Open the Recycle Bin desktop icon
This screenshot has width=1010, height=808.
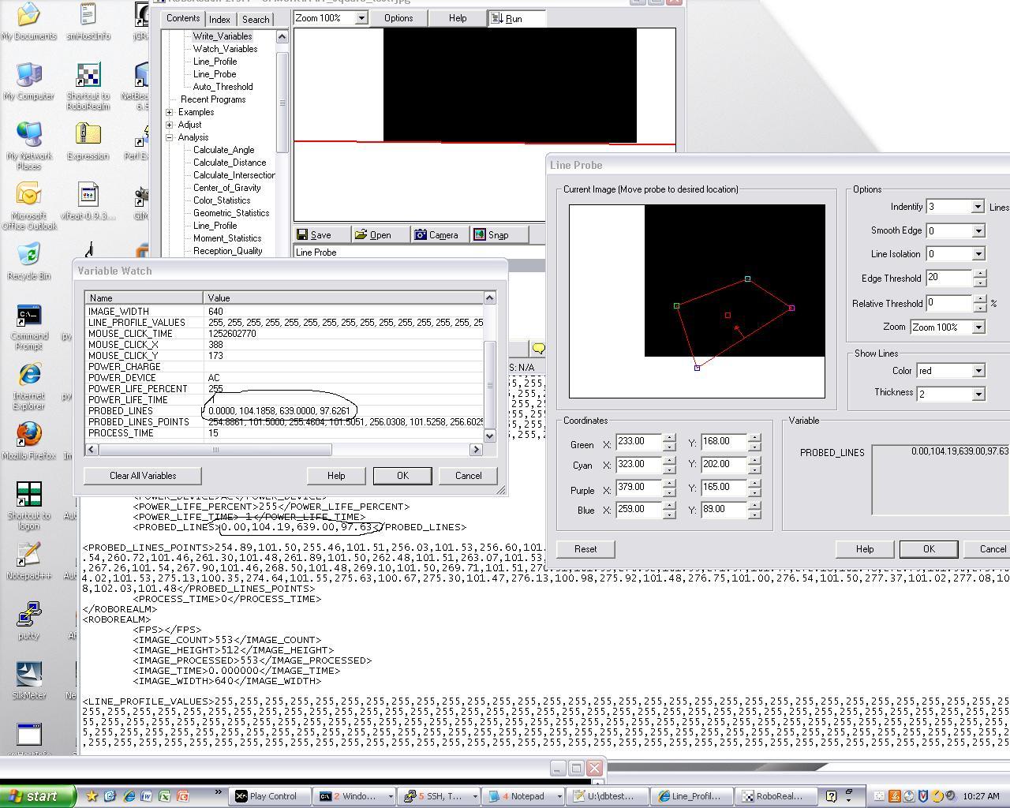[28, 260]
